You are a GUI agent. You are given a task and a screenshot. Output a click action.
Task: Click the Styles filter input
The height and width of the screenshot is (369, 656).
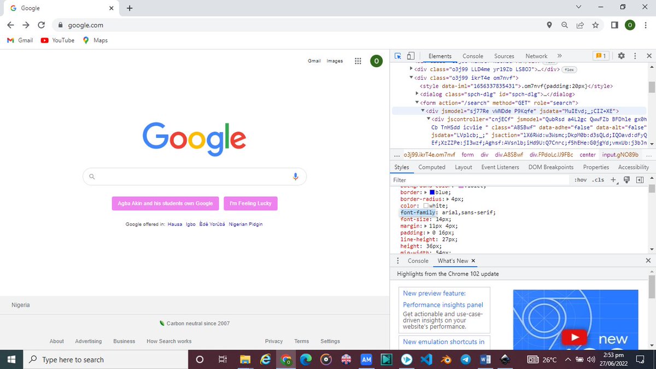[481, 180]
